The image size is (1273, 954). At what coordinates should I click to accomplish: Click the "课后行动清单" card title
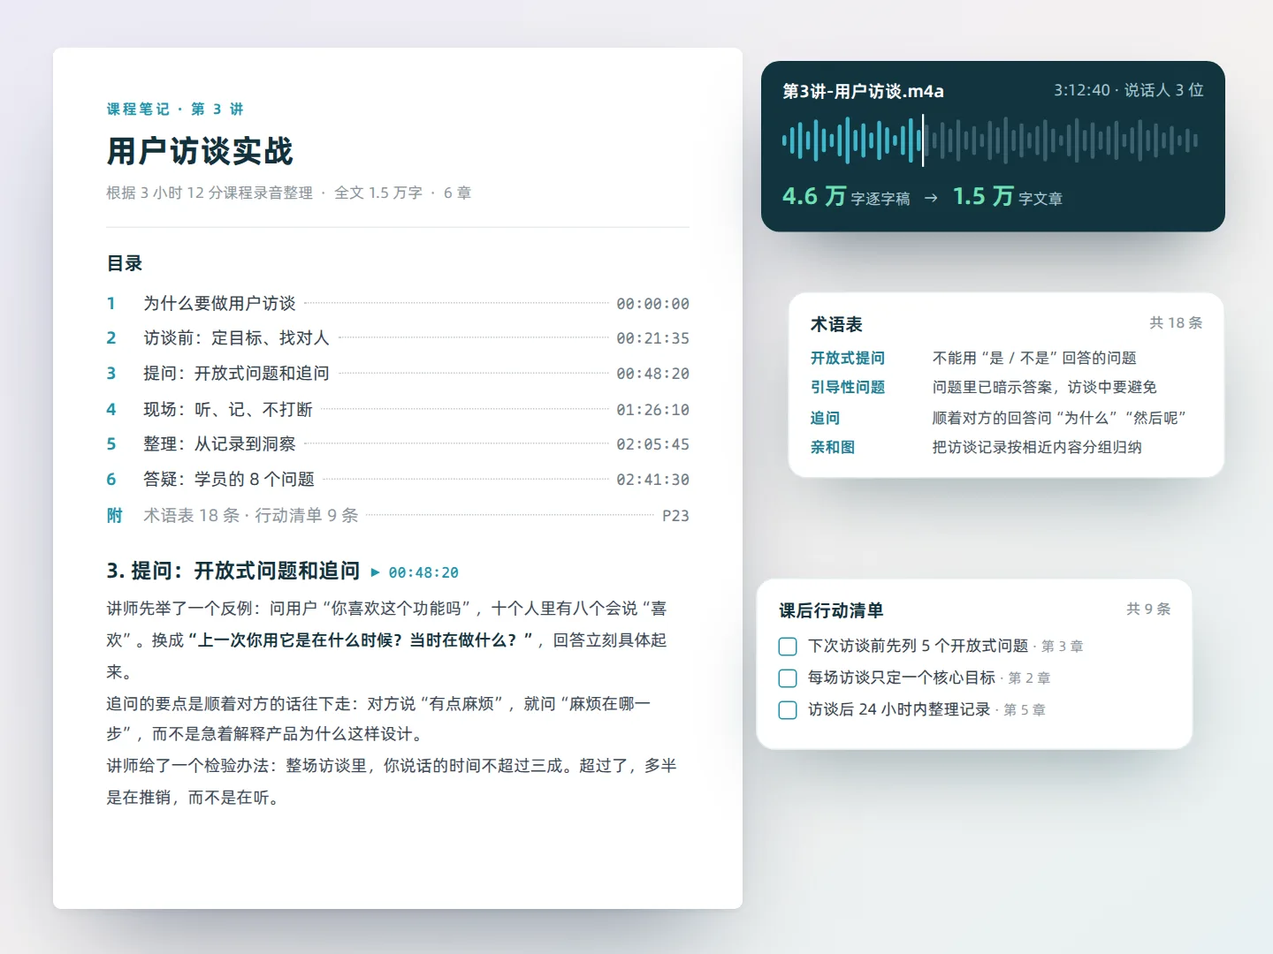[x=831, y=610]
